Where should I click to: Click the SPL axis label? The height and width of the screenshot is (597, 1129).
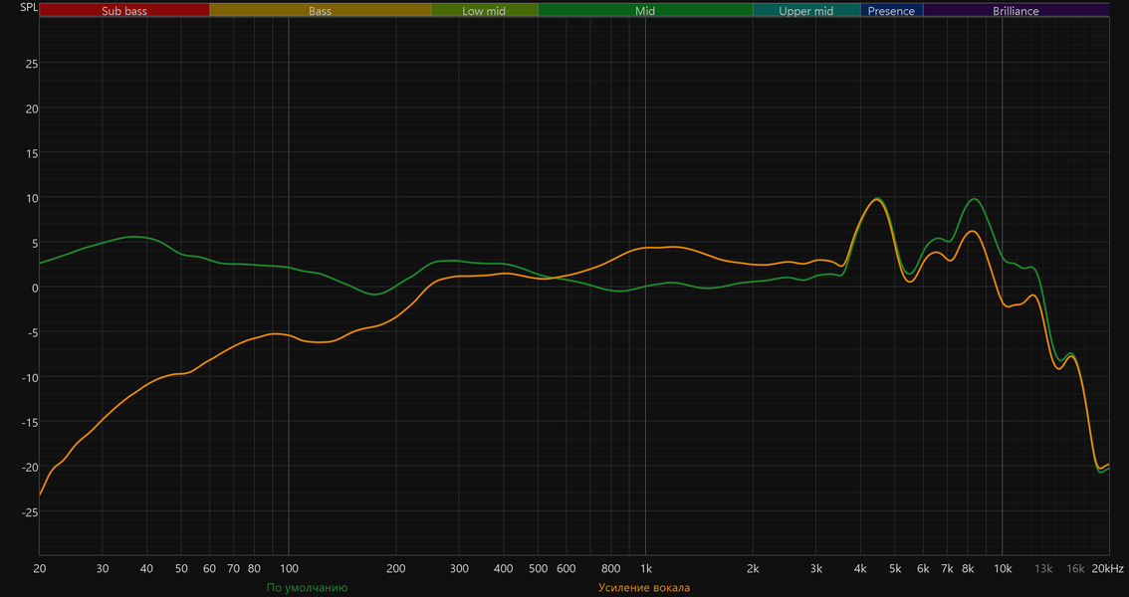(x=29, y=8)
